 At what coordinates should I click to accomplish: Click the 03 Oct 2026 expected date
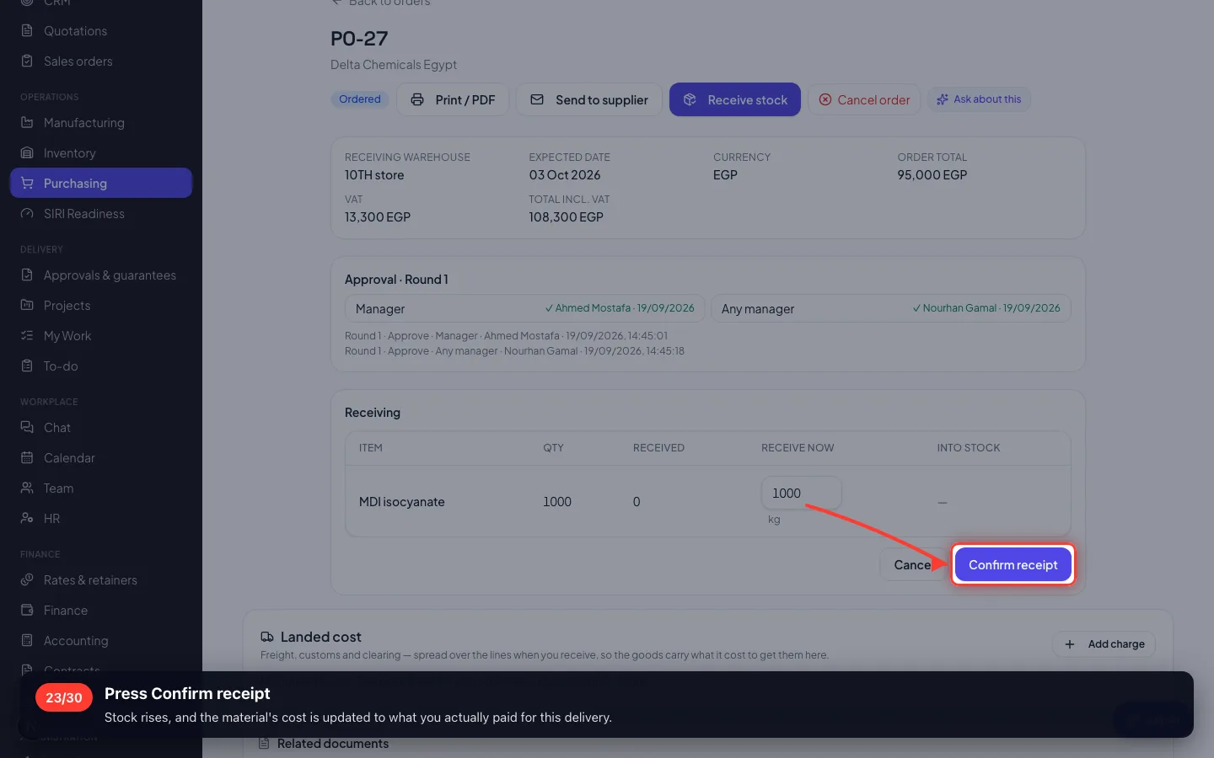pos(565,175)
